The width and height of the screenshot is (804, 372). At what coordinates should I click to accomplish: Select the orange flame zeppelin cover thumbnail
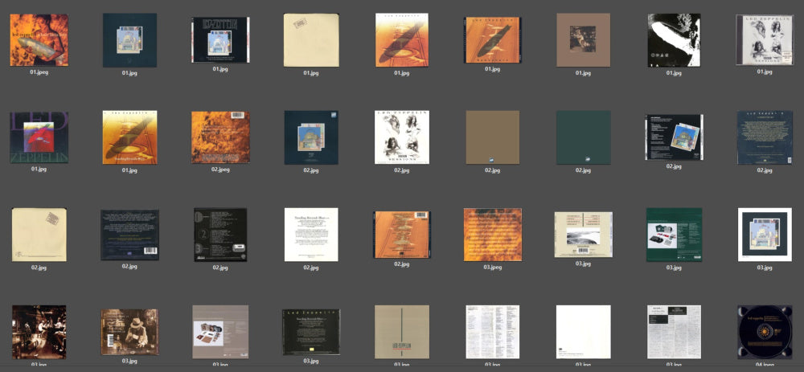(39, 39)
